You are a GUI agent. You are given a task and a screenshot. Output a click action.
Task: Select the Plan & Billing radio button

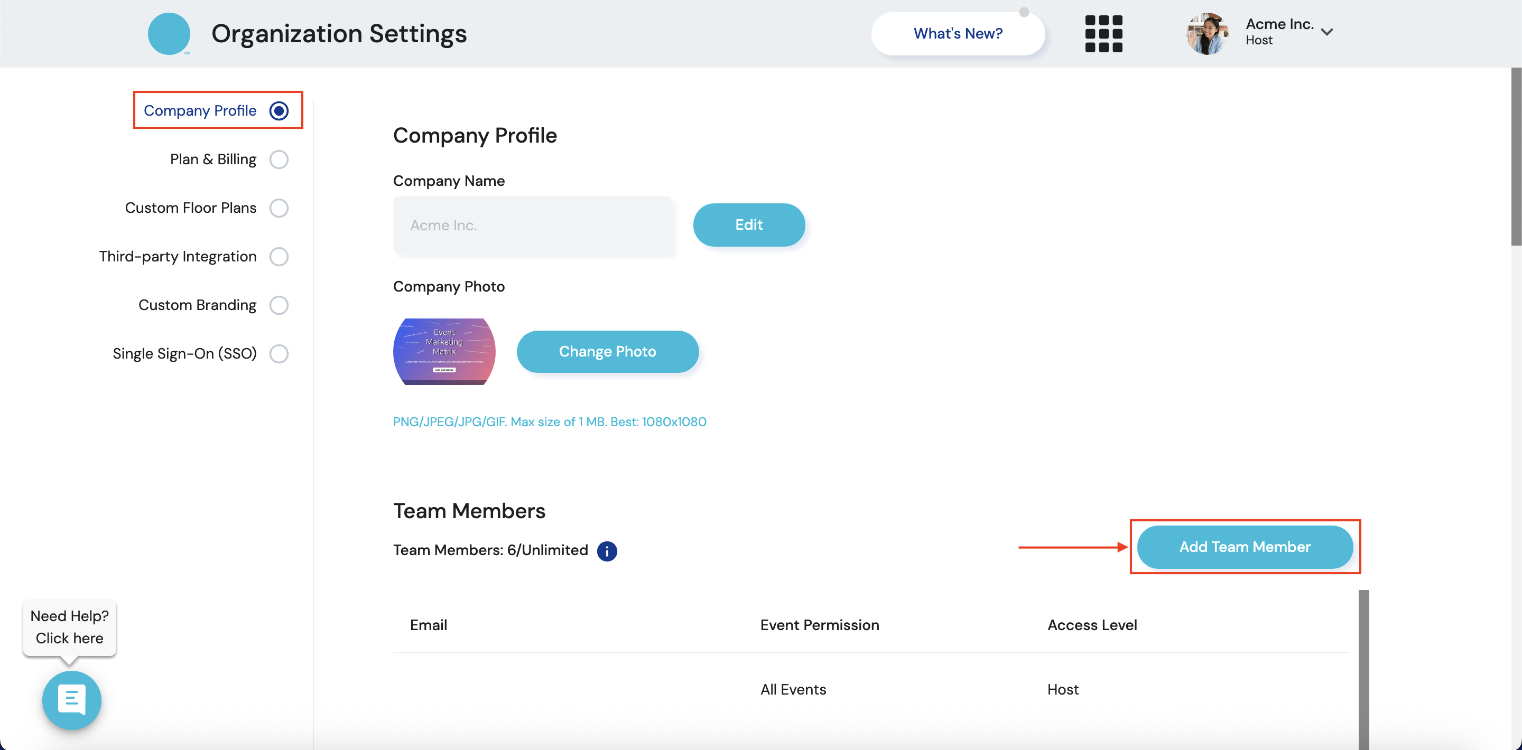point(279,160)
